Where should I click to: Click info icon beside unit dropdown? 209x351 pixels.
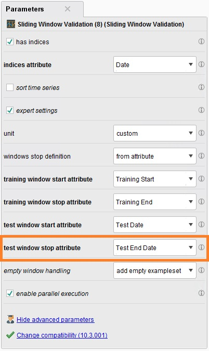201,133
